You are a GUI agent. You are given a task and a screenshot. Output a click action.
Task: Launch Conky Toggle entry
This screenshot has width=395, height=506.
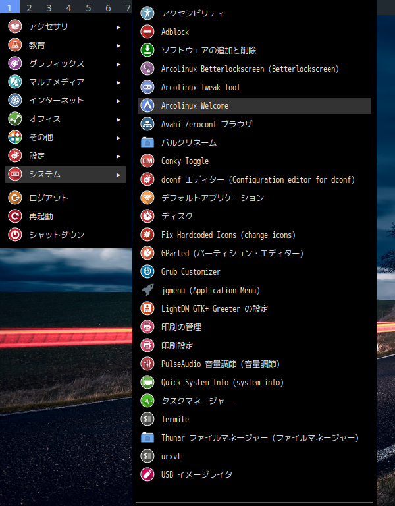[x=254, y=161]
